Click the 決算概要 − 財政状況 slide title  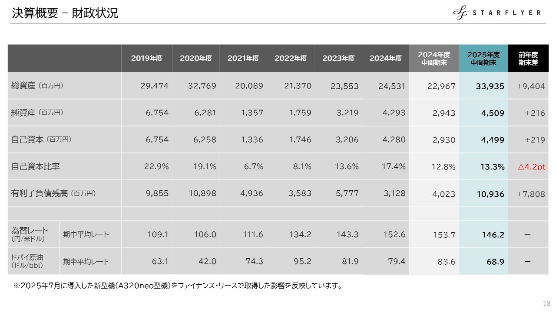tap(65, 13)
